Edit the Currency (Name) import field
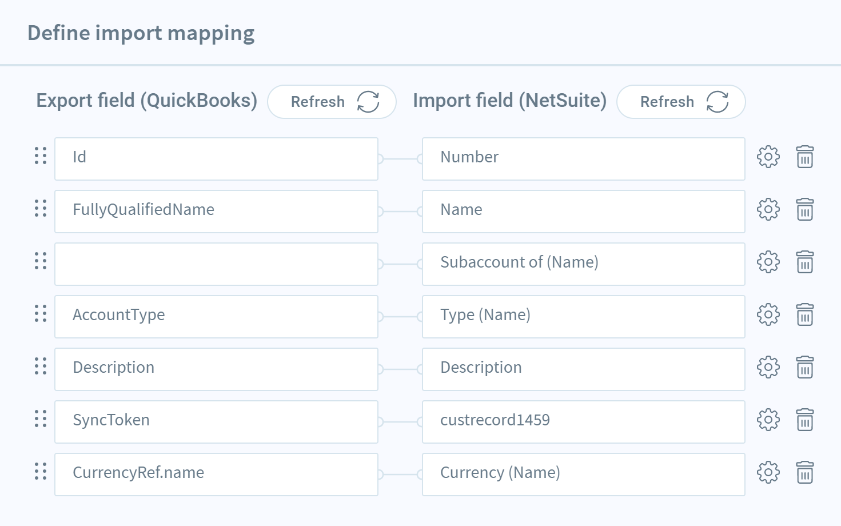This screenshot has height=526, width=841. click(584, 475)
